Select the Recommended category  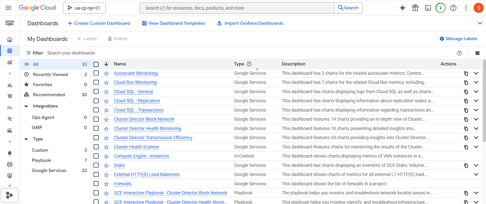tap(55, 95)
